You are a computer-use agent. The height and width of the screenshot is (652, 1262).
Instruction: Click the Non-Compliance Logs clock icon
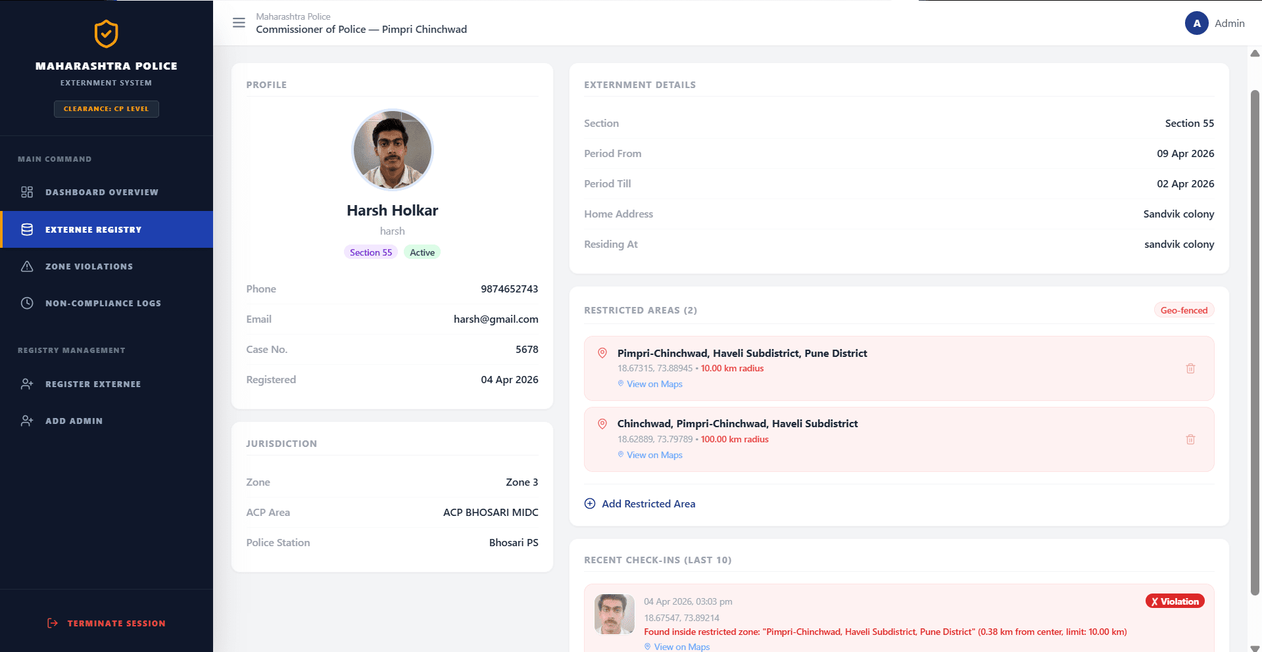tap(27, 303)
